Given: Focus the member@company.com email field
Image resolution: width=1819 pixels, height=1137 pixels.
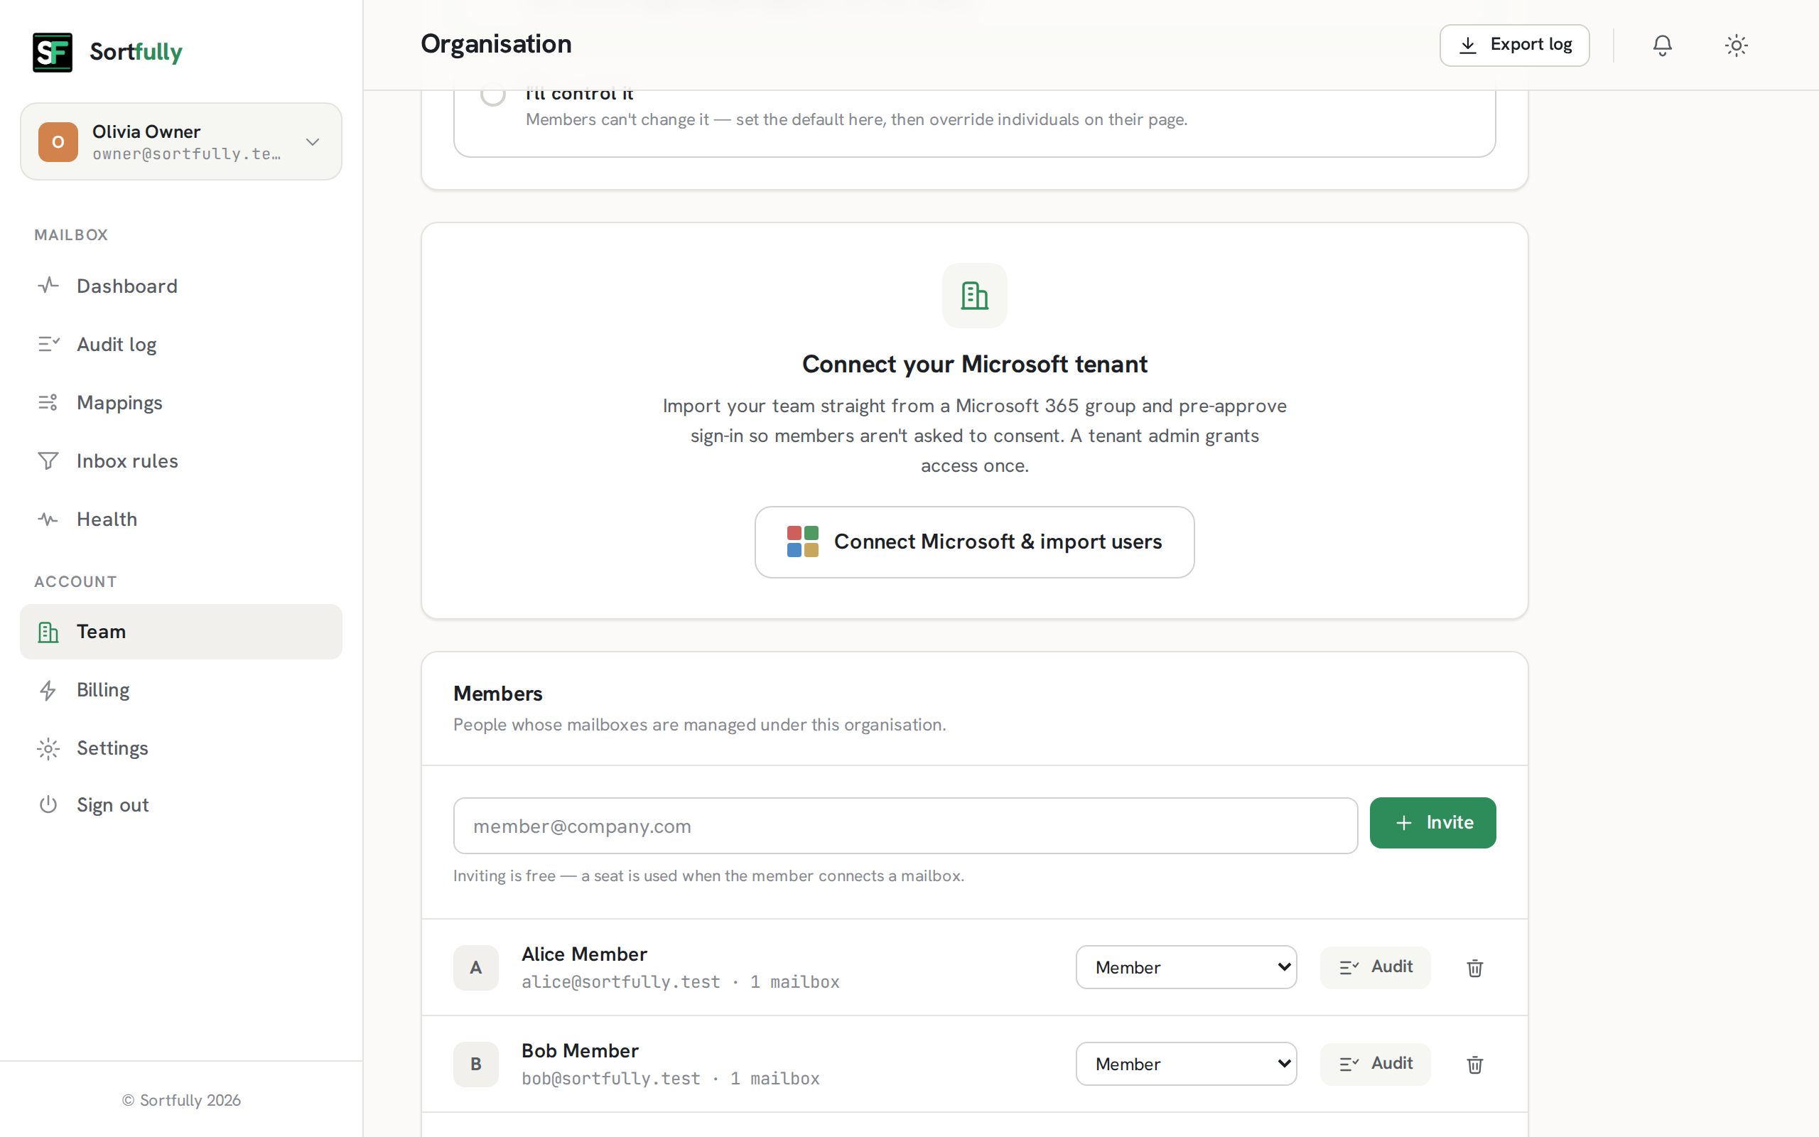Looking at the screenshot, I should point(905,826).
